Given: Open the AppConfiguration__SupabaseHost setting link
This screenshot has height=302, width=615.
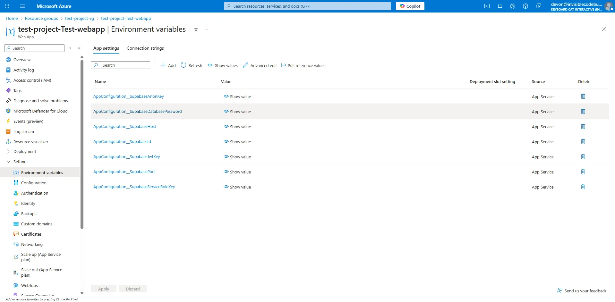Looking at the screenshot, I should tap(125, 126).
